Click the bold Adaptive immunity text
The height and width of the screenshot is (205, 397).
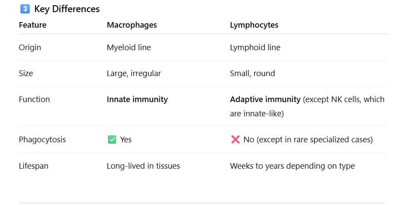[x=265, y=99]
